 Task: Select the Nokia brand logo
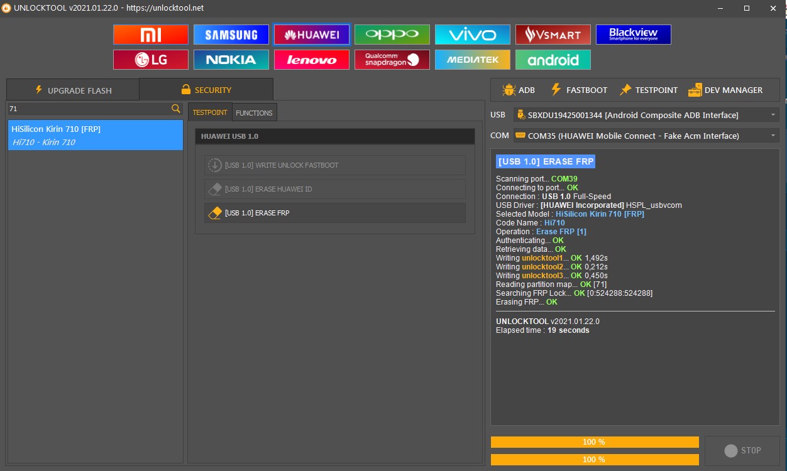[231, 60]
